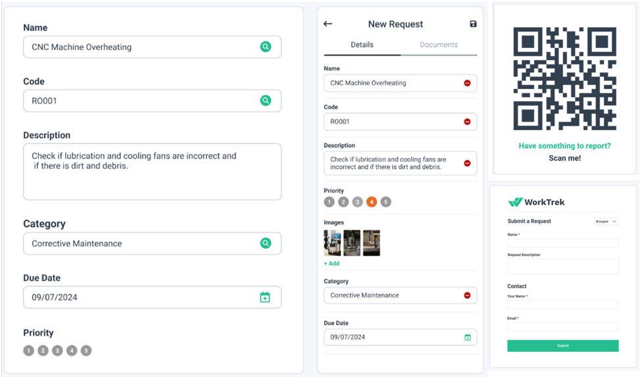The image size is (640, 377).
Task: Remove the RO001 code via red minus icon
Action: [x=467, y=122]
